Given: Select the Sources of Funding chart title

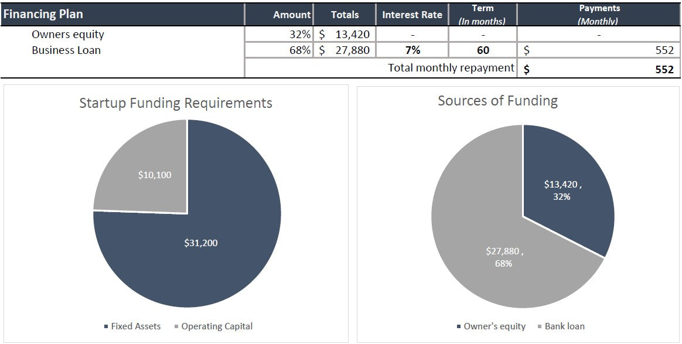Looking at the screenshot, I should click(497, 101).
